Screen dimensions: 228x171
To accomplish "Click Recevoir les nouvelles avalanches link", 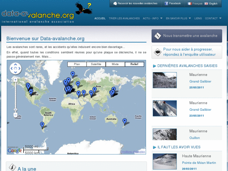I will pyautogui.click(x=138, y=3).
